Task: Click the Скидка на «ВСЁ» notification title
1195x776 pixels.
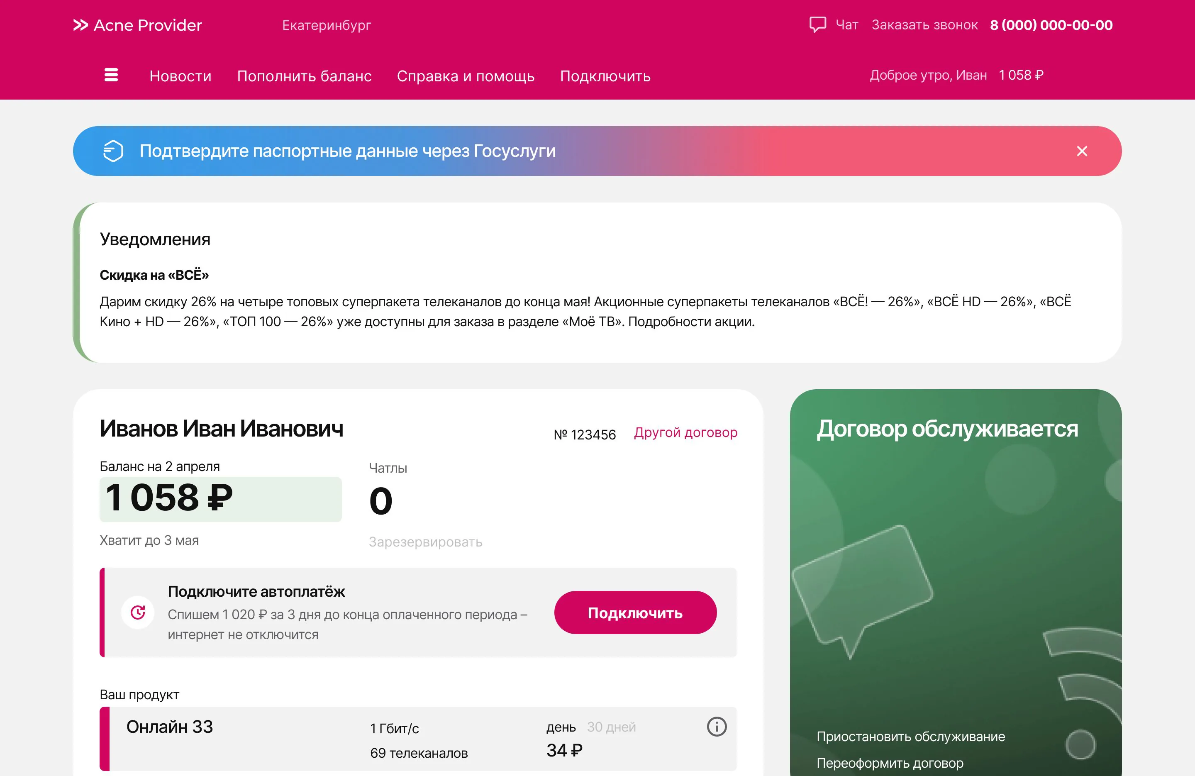Action: point(154,275)
